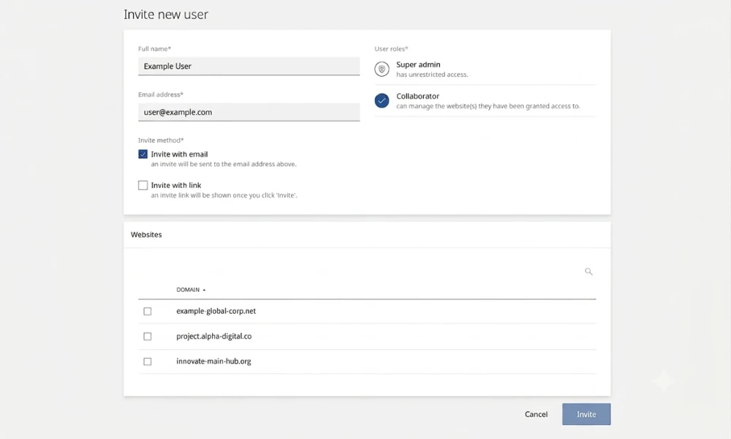Click the Websites section heading
Image resolution: width=731 pixels, height=439 pixels.
click(x=146, y=235)
